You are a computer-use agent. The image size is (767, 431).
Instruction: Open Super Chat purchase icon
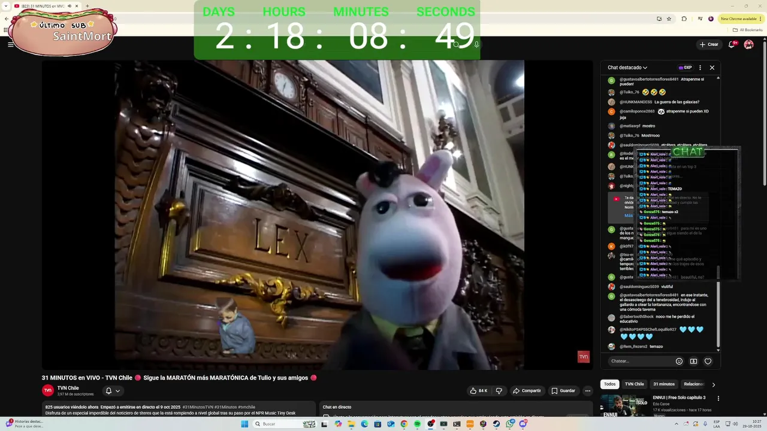click(x=693, y=361)
